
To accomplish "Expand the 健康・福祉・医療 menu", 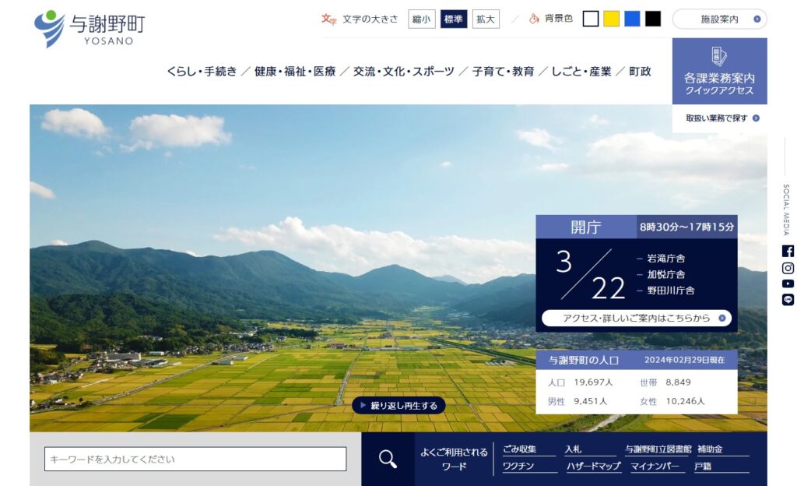I will tap(295, 72).
